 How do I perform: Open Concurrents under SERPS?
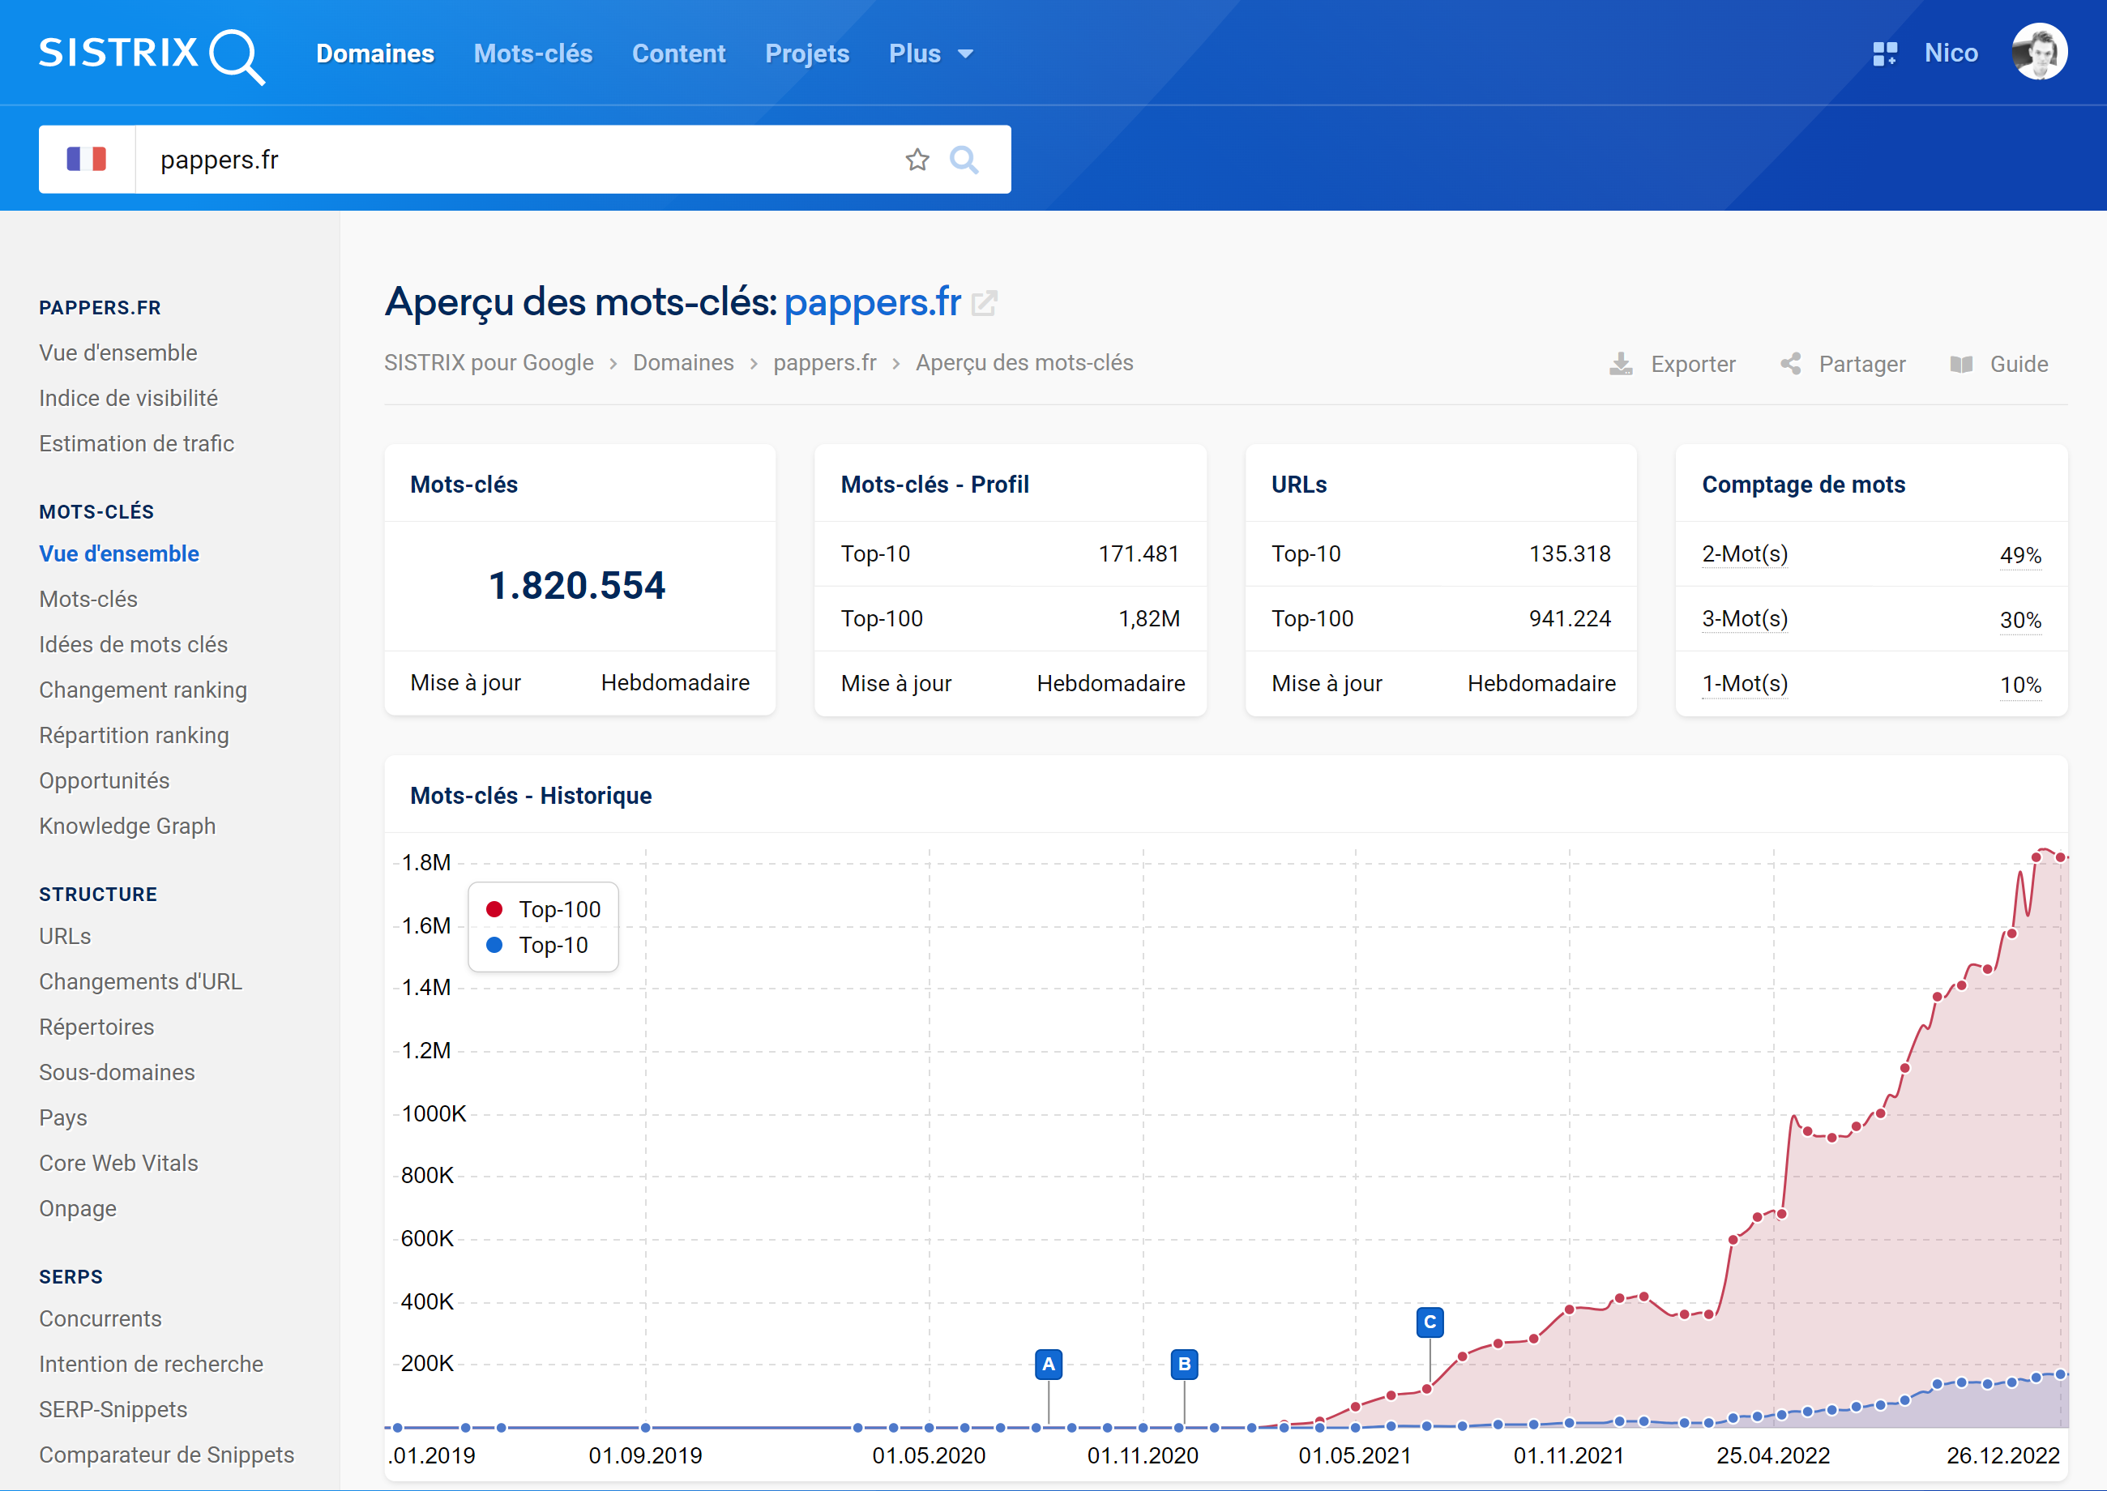click(100, 1319)
